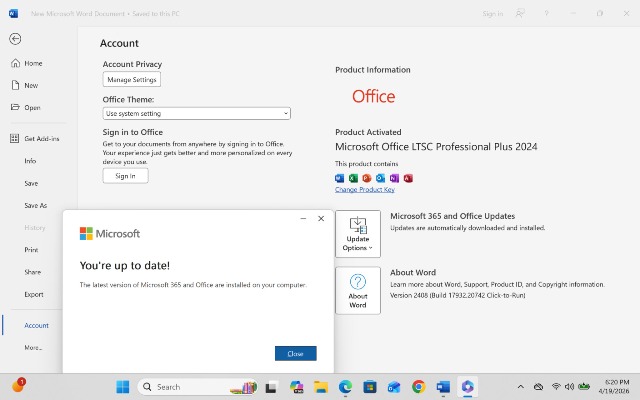Check the battery status tray icon
This screenshot has width=640, height=400.
pos(584,386)
